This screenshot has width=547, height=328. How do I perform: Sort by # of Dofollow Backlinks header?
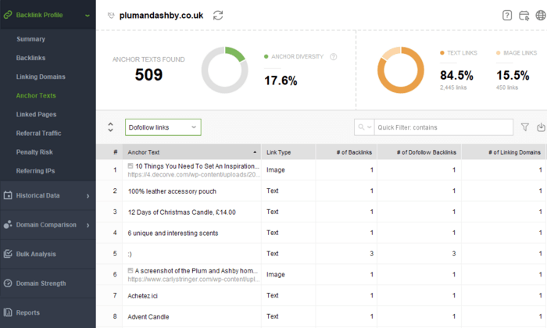pyautogui.click(x=420, y=152)
